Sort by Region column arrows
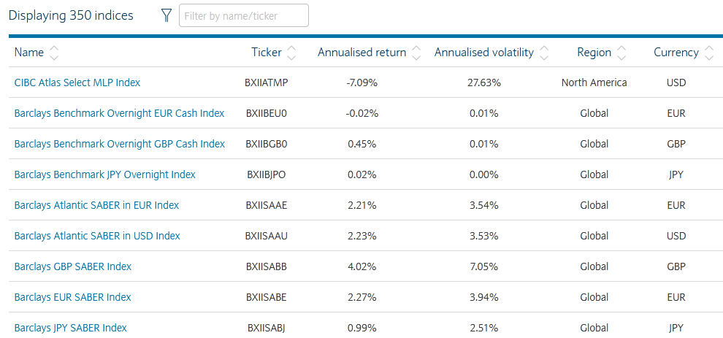Screen dimensions: 723x338 (621, 53)
